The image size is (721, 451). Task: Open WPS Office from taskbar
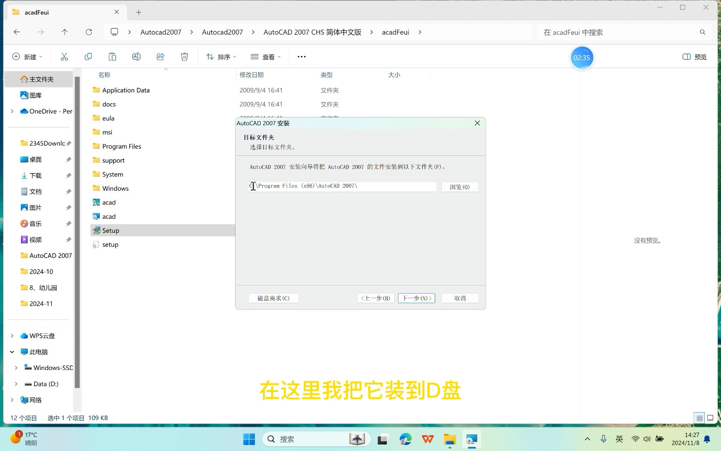(428, 439)
